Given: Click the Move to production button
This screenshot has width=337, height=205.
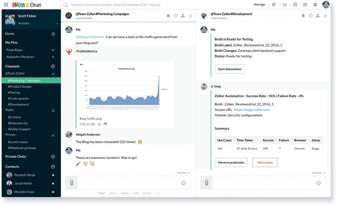Looking at the screenshot, I should tap(231, 162).
